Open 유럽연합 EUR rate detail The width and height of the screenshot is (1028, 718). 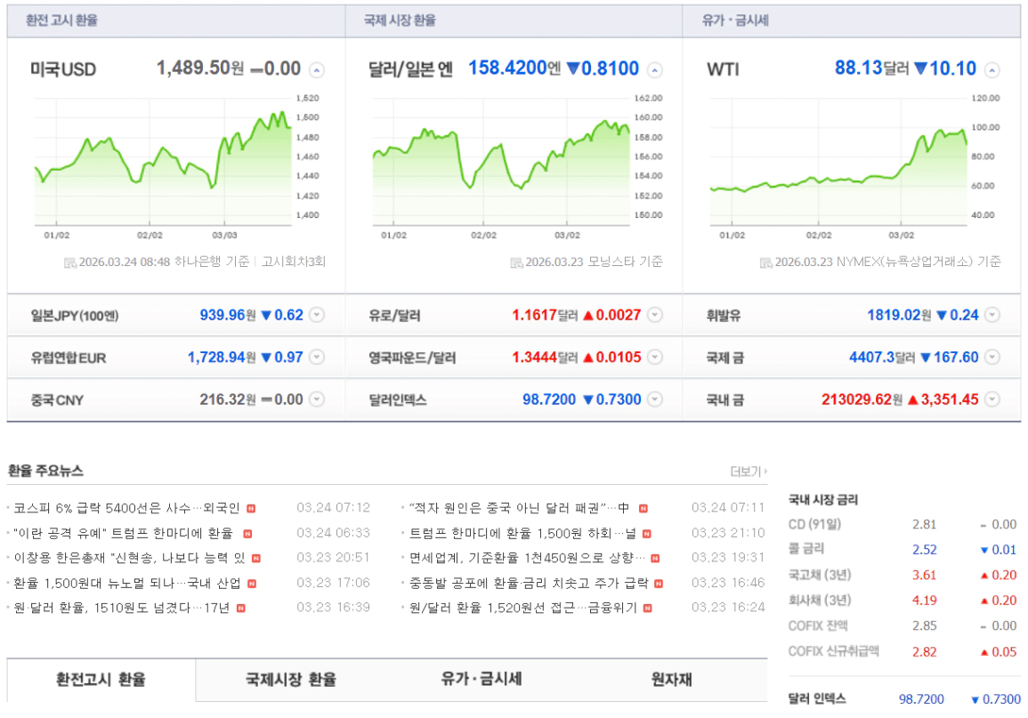point(69,358)
